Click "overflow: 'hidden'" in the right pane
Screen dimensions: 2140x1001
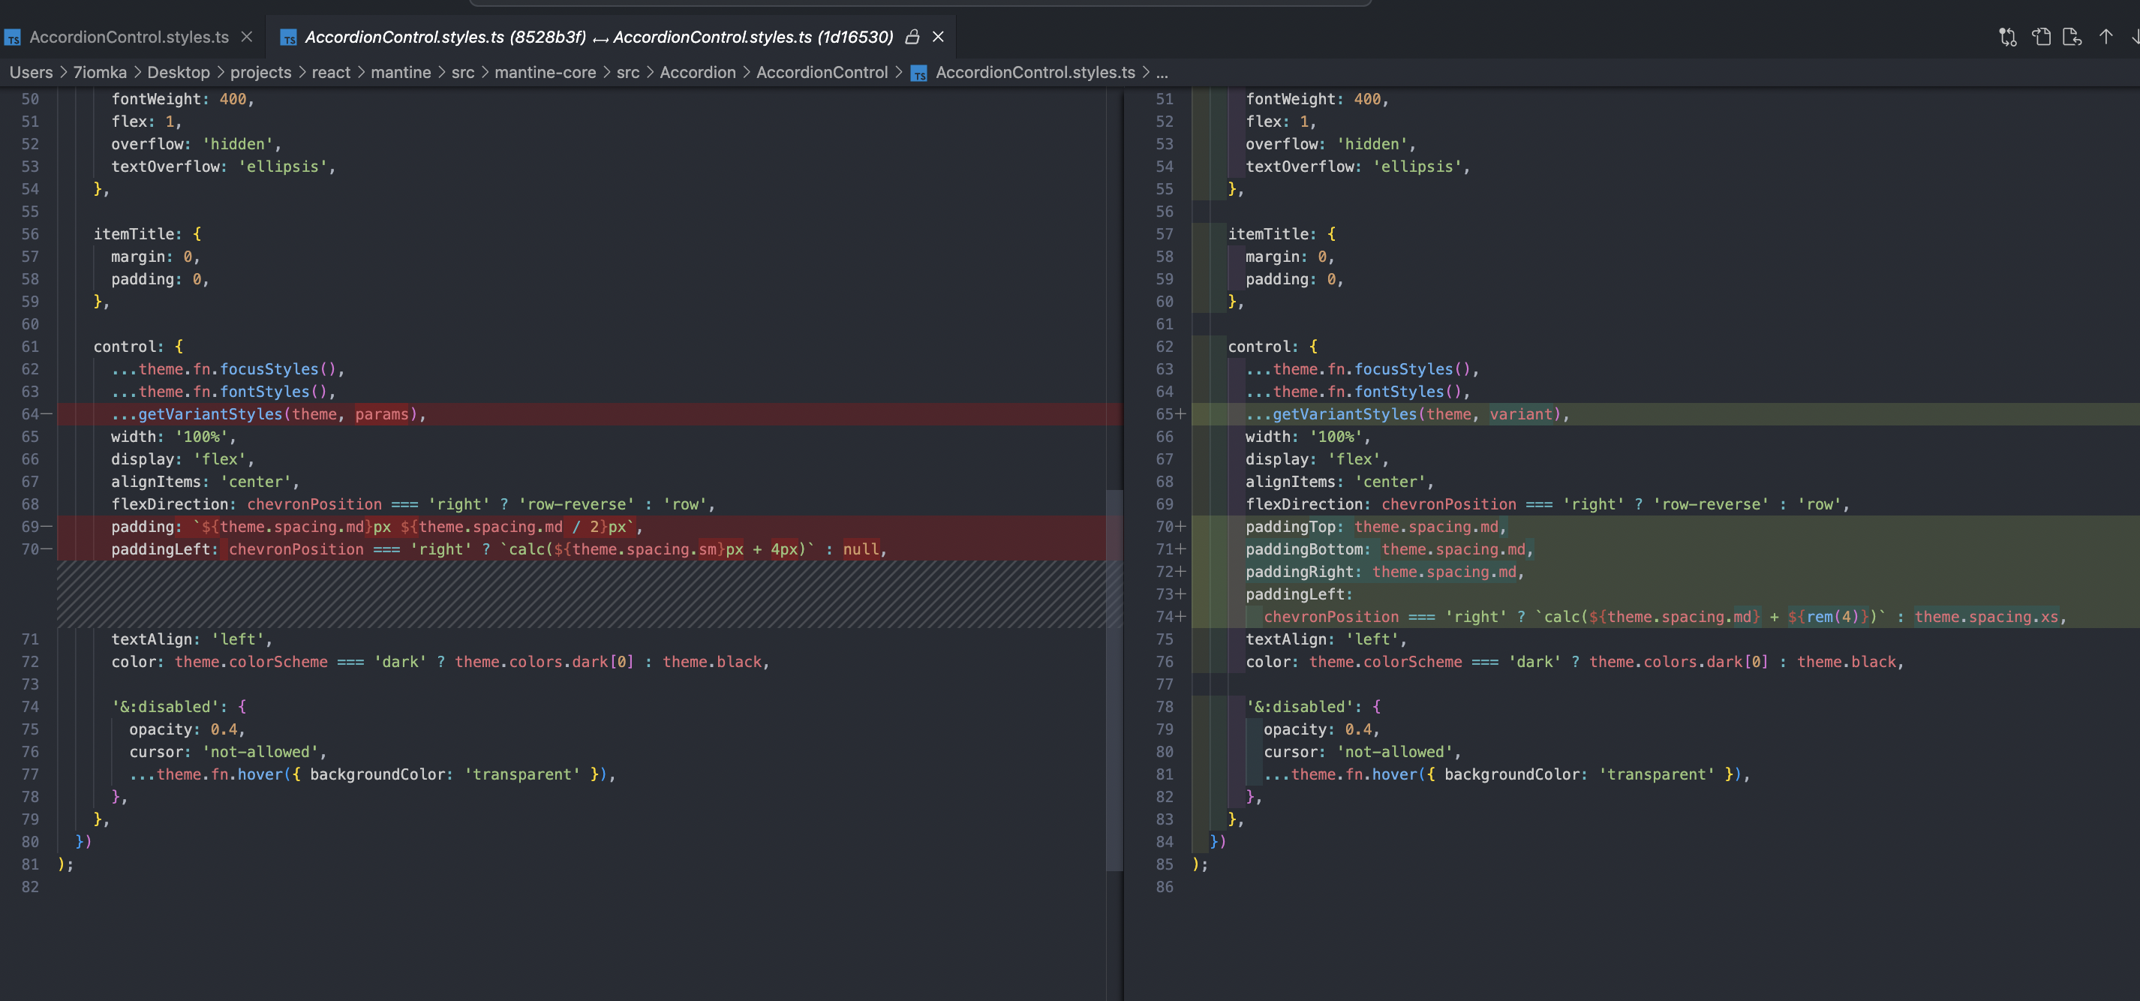point(1326,144)
